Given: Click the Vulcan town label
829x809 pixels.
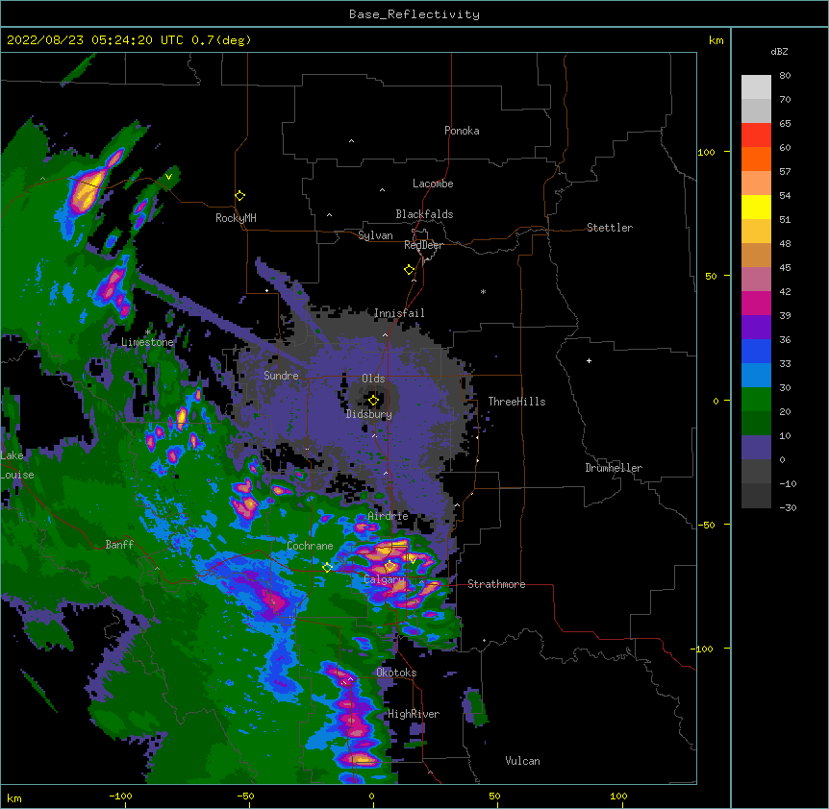Looking at the screenshot, I should [x=522, y=761].
